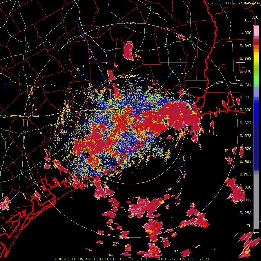
Task: Click the 0.520 legend value
Action: point(246,149)
